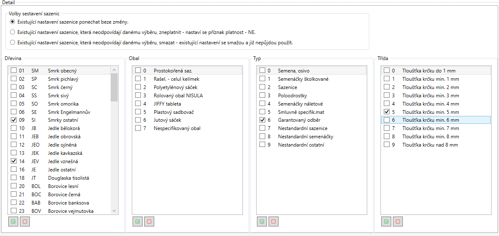Choose the 'smazat' delete existing settings radio
The image size is (499, 236).
pos(12,42)
